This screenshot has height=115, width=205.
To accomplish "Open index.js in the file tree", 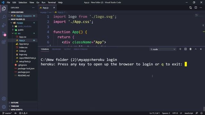I will click(x=22, y=51).
